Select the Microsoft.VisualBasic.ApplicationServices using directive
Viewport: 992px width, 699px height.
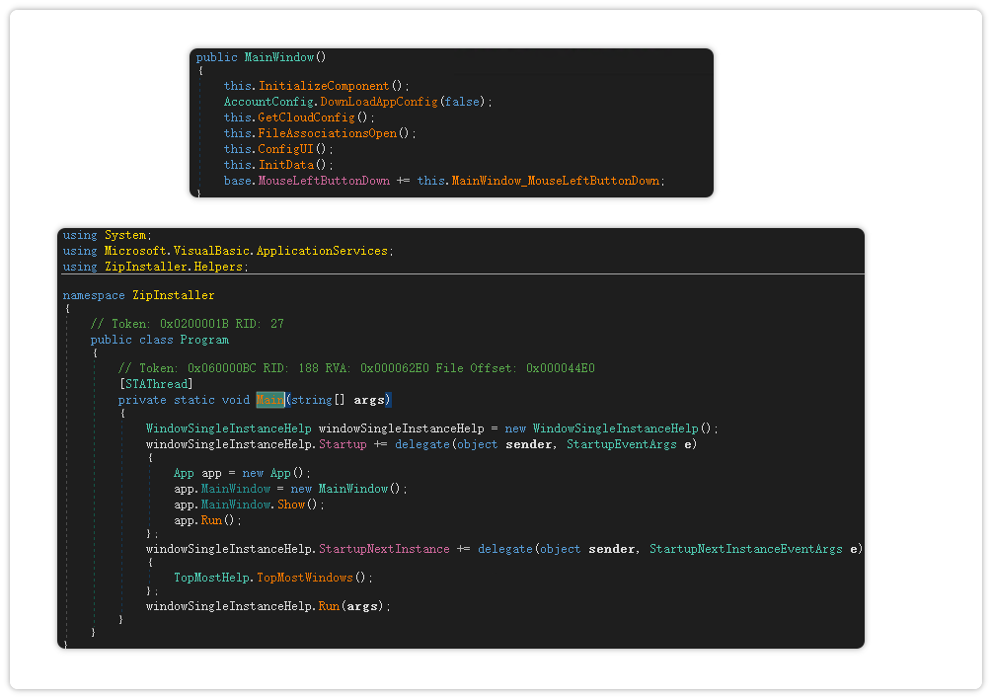point(247,251)
